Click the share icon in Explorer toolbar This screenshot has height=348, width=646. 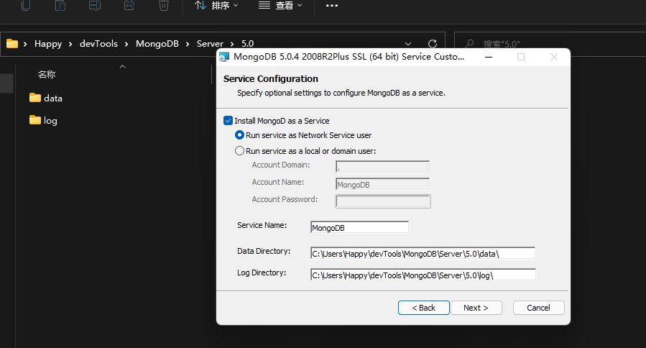click(129, 5)
